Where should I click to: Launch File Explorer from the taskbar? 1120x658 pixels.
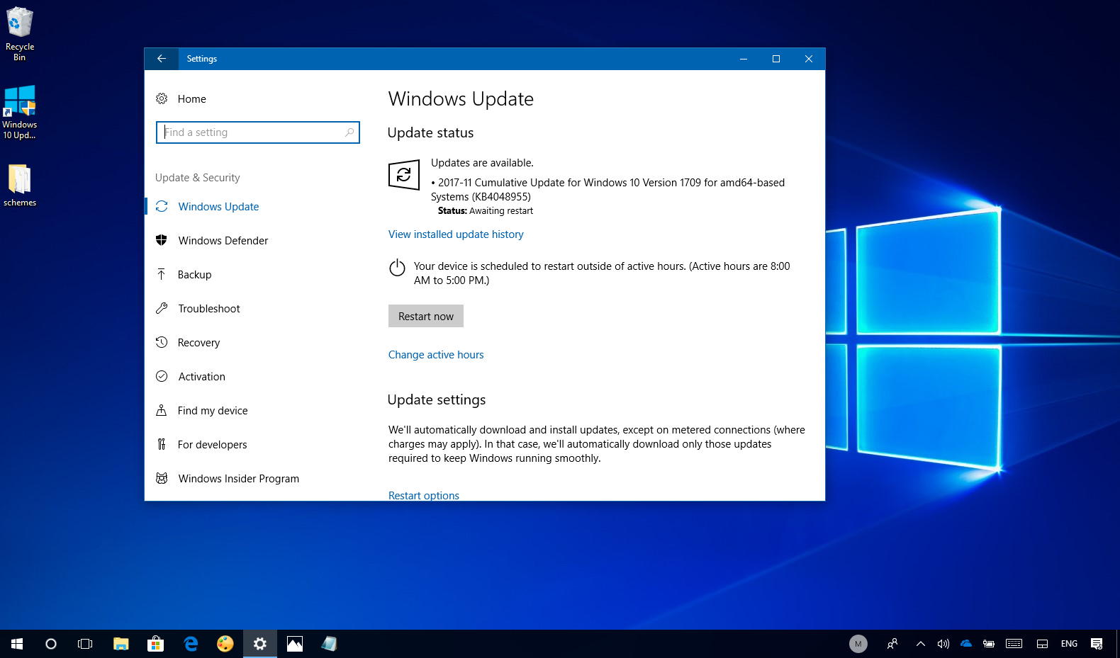tap(121, 644)
